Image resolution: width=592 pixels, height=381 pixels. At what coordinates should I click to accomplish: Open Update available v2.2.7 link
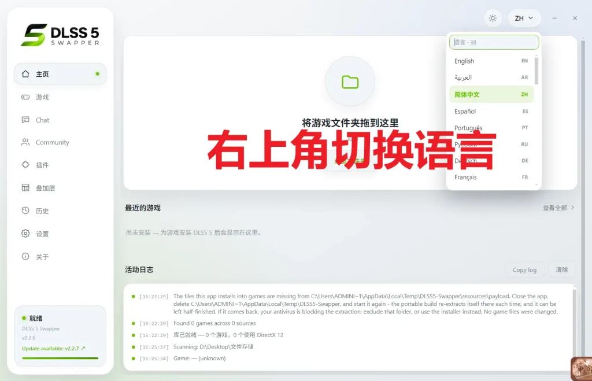54,348
